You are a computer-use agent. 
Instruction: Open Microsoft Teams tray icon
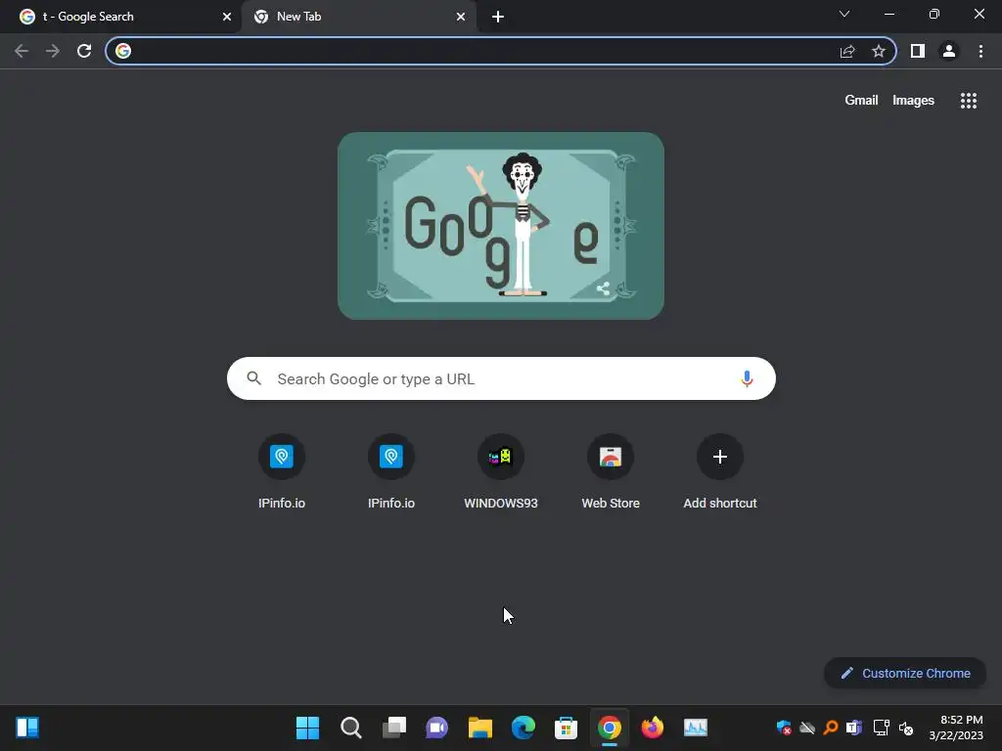(x=854, y=728)
